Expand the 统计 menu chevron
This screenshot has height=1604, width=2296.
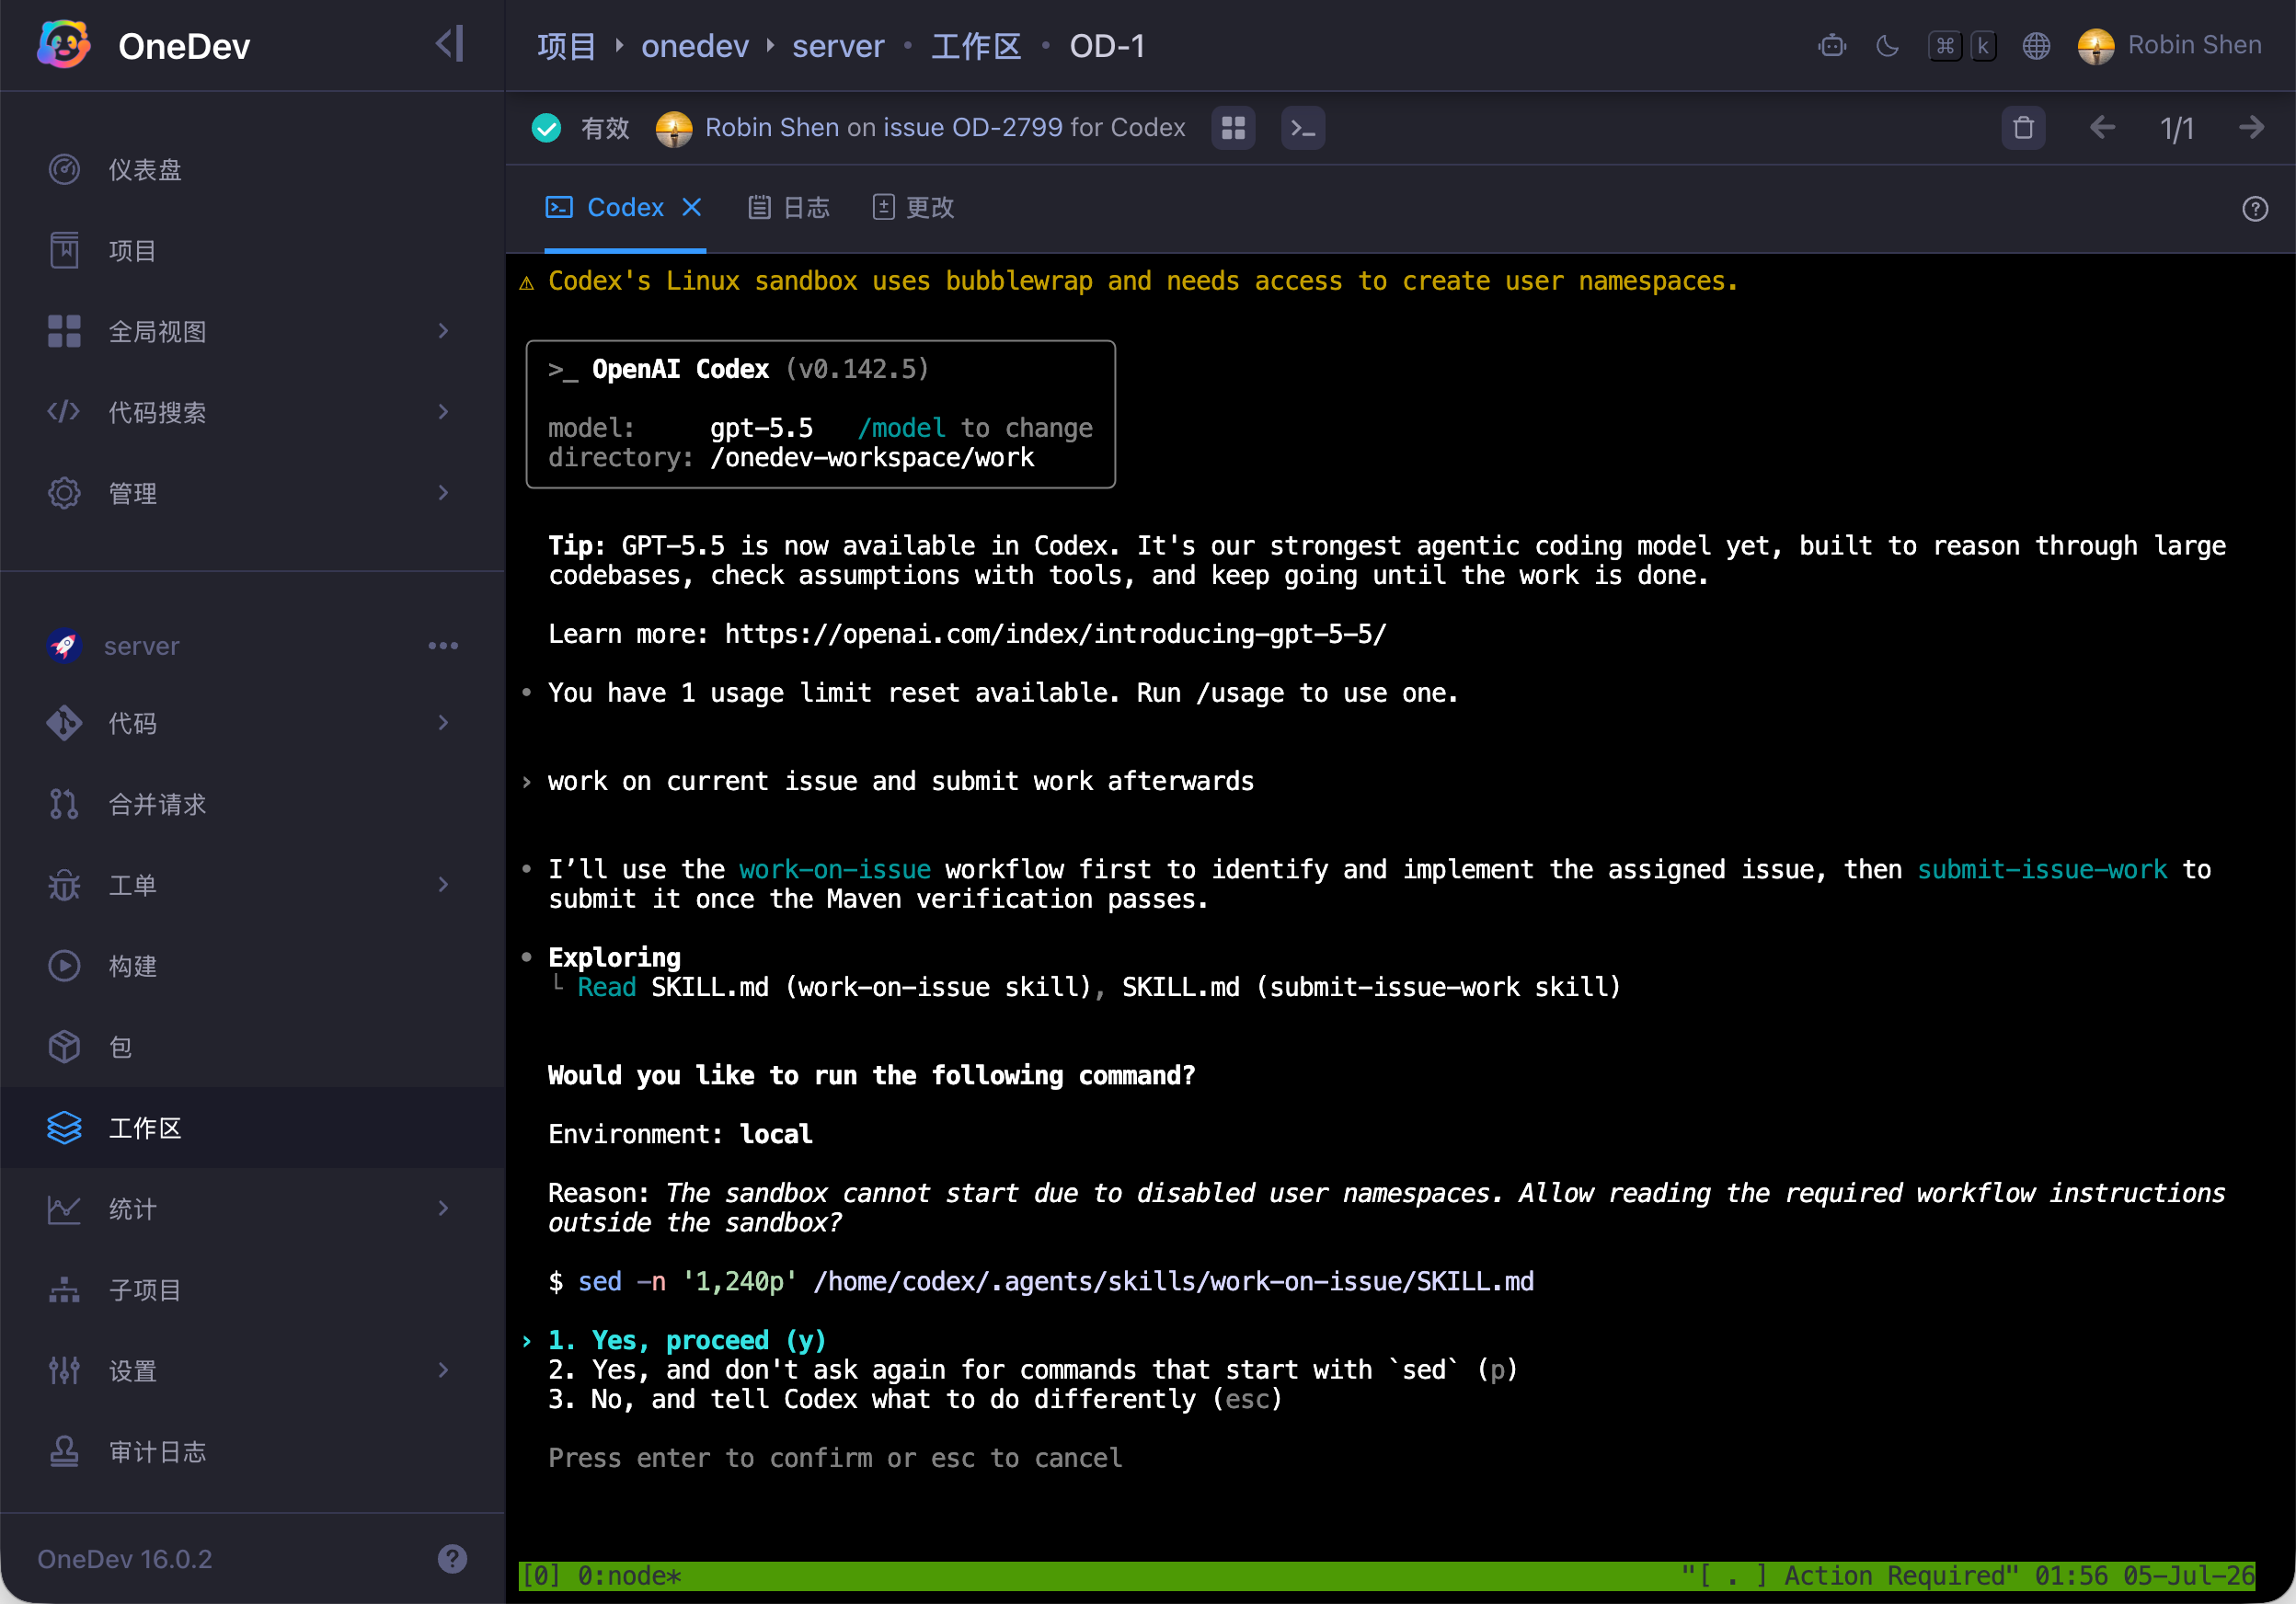pyautogui.click(x=443, y=1209)
